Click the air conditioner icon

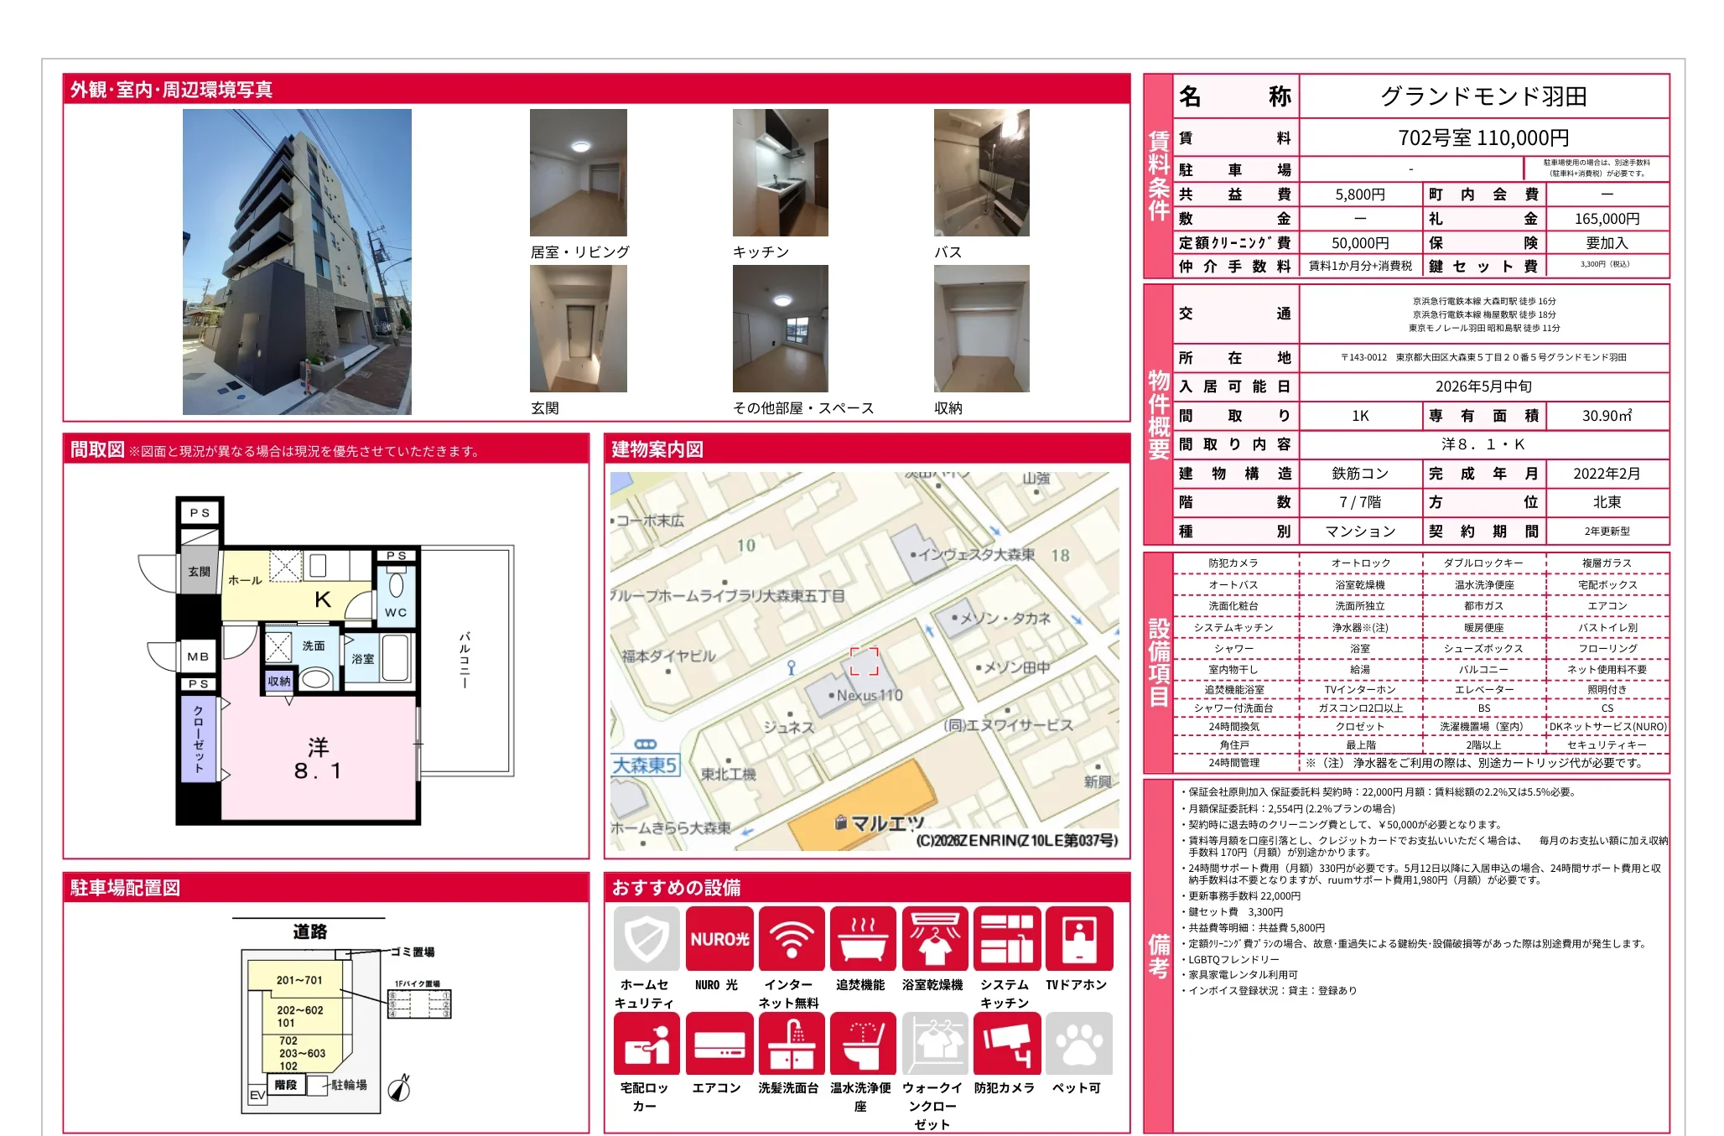point(719,1043)
